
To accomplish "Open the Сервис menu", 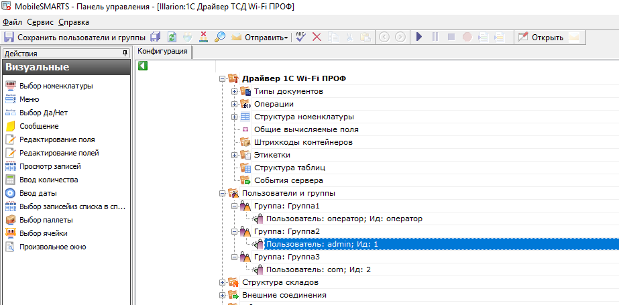I will tap(40, 22).
